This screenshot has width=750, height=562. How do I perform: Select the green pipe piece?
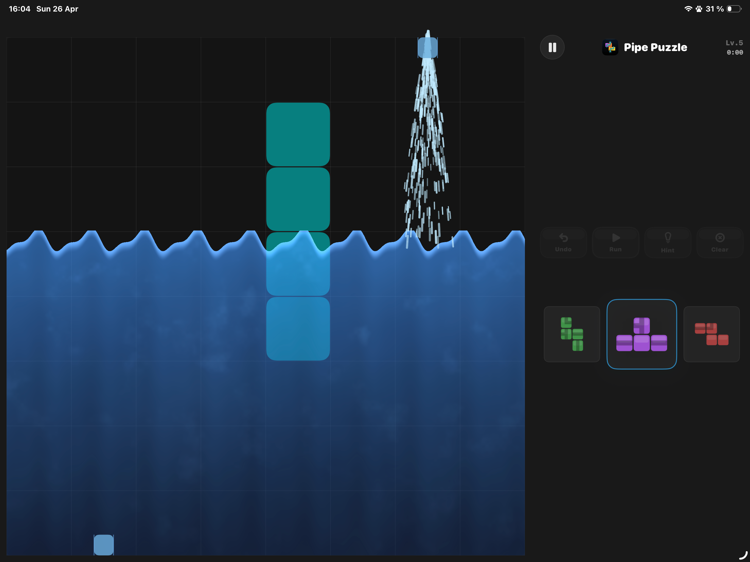tap(572, 334)
